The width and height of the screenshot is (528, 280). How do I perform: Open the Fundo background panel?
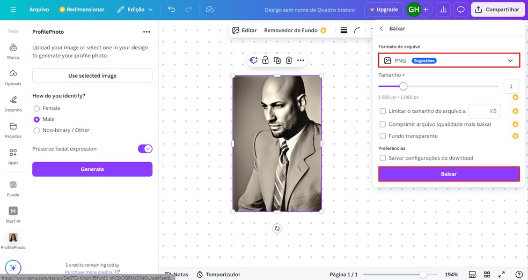click(13, 188)
